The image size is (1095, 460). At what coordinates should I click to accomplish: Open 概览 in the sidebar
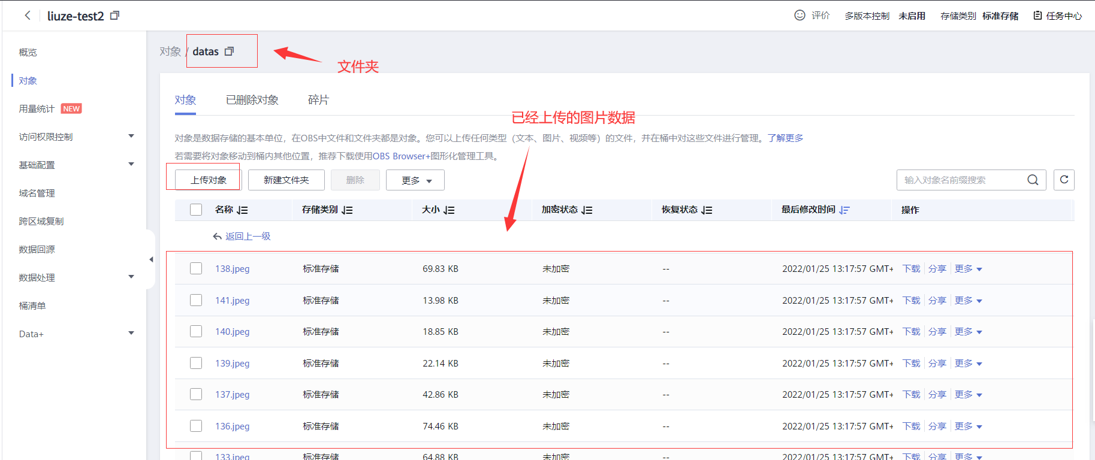click(28, 53)
